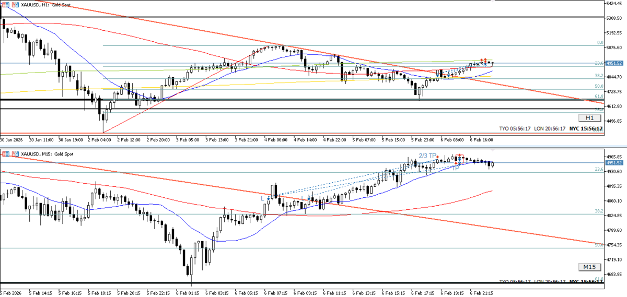Viewport: 627px width, 297px height.
Task: Click the 4754.35 price label on the M15 scale
Action: click(x=615, y=244)
